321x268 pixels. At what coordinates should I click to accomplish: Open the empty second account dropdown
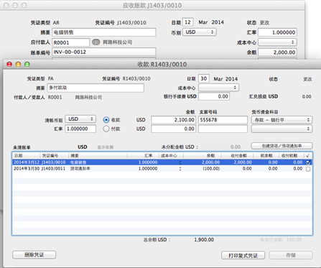click(282, 129)
